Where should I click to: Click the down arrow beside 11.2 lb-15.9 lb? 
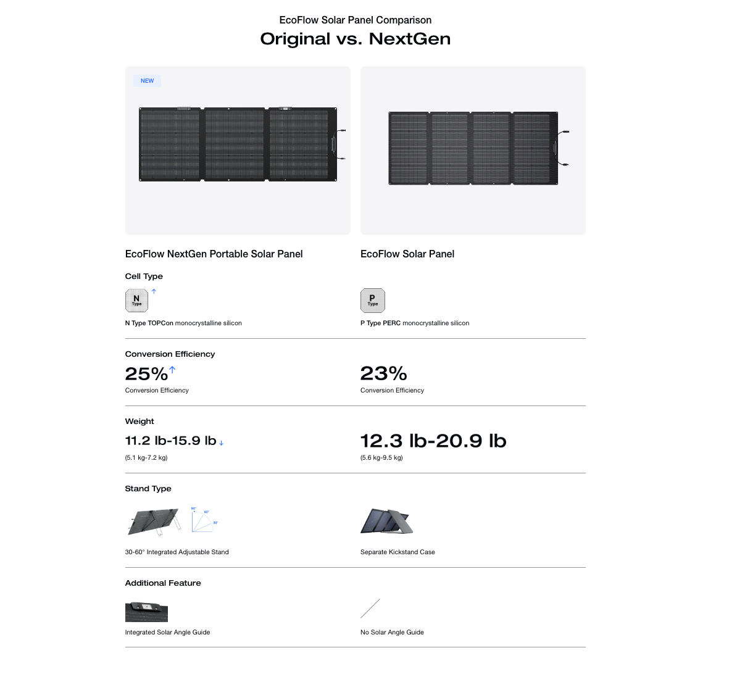point(221,443)
